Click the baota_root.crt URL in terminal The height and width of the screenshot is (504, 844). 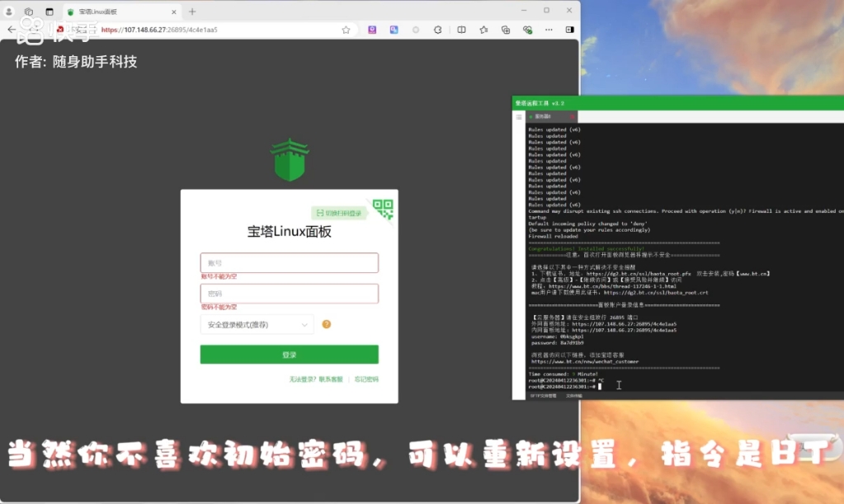[x=656, y=293]
